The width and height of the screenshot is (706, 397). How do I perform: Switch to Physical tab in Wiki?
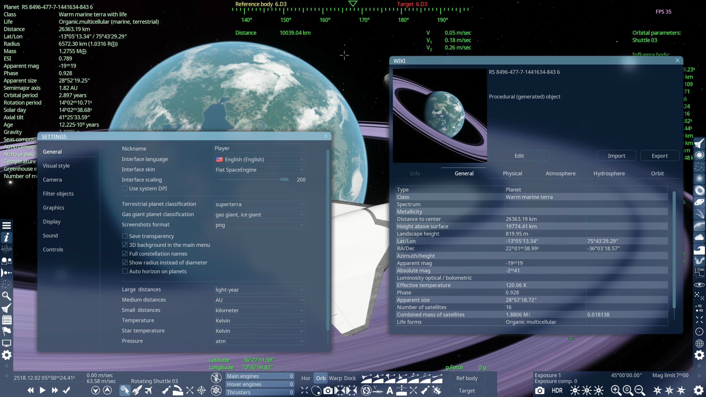tap(512, 173)
